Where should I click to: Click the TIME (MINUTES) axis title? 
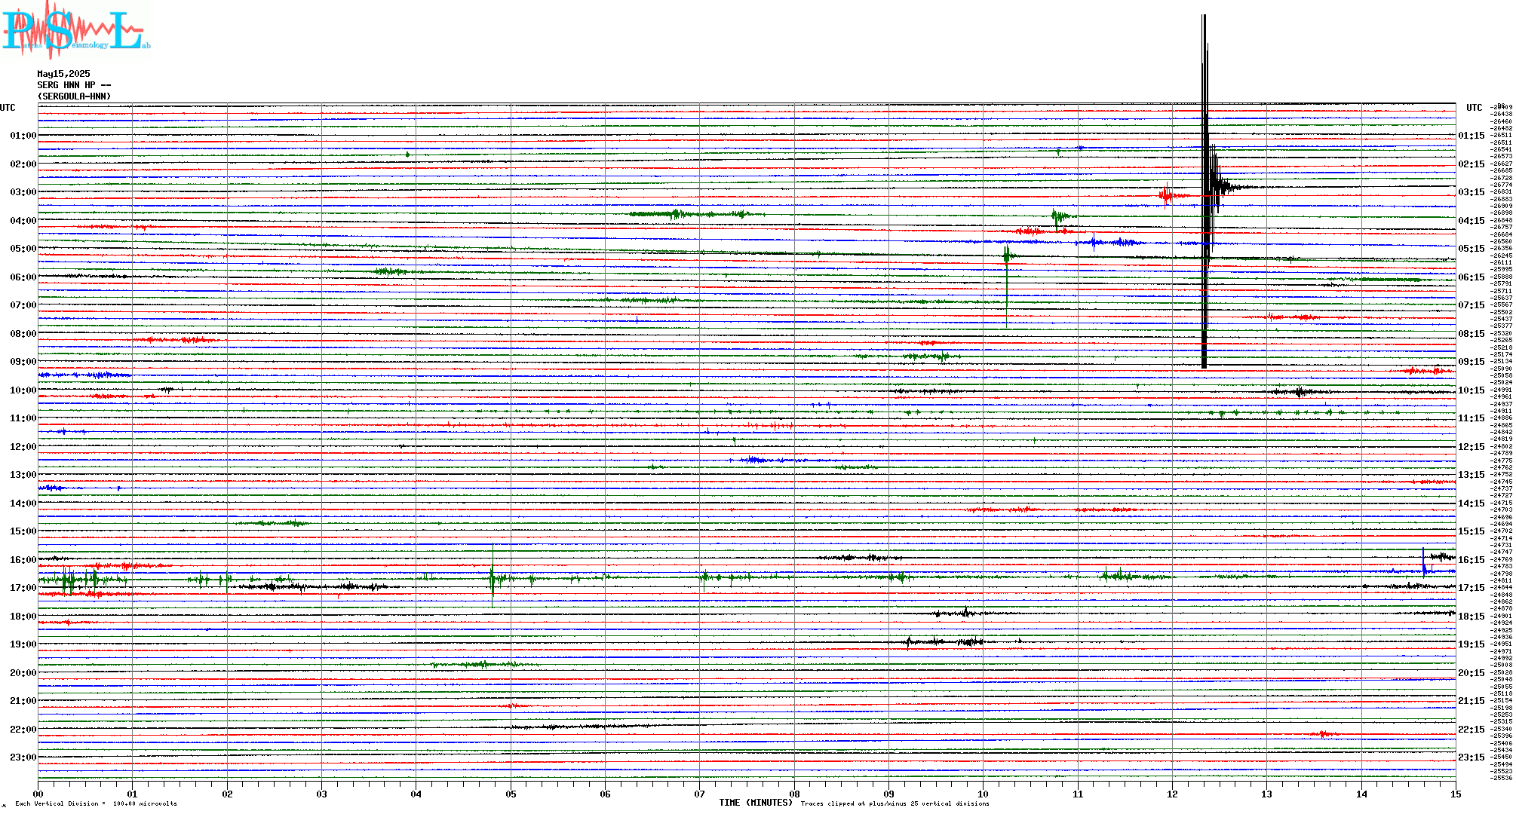[755, 803]
